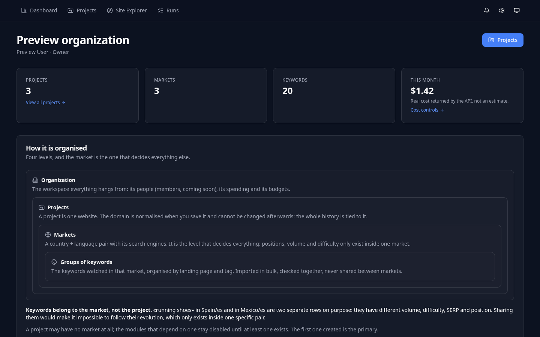Follow the View all projects link
Image resolution: width=540 pixels, height=337 pixels.
pos(45,103)
